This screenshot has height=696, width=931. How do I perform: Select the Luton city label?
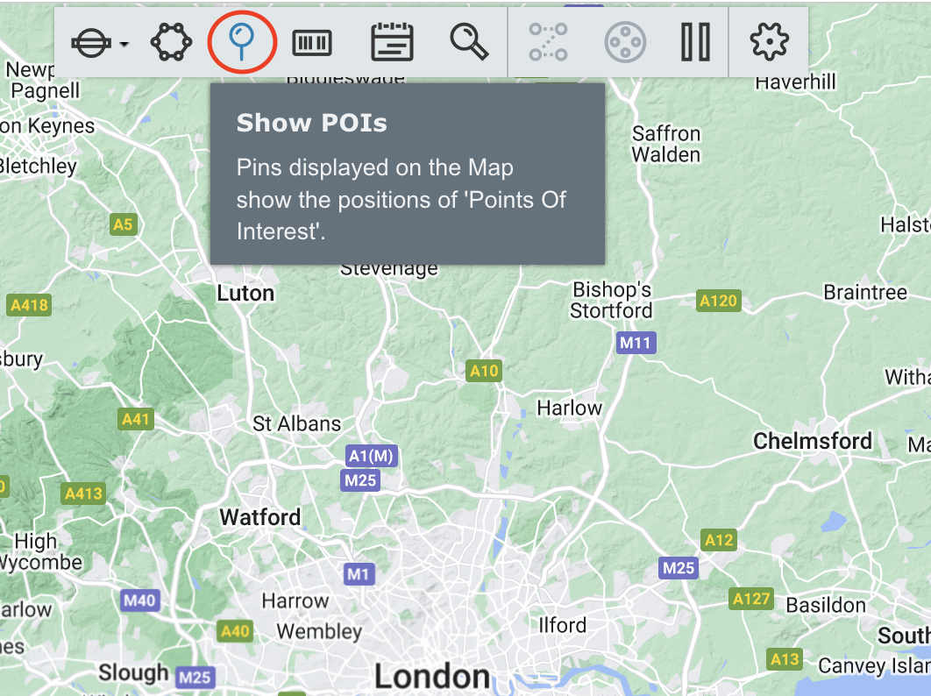tap(245, 294)
